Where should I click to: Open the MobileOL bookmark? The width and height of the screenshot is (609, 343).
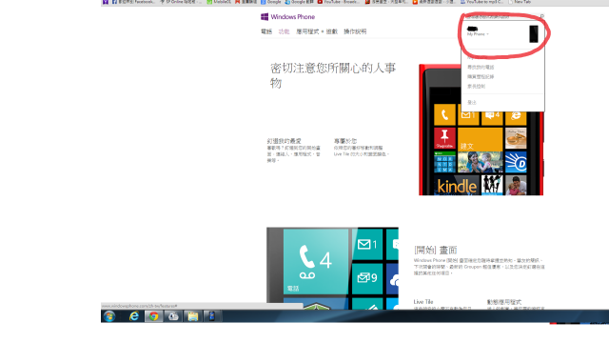point(220,2)
